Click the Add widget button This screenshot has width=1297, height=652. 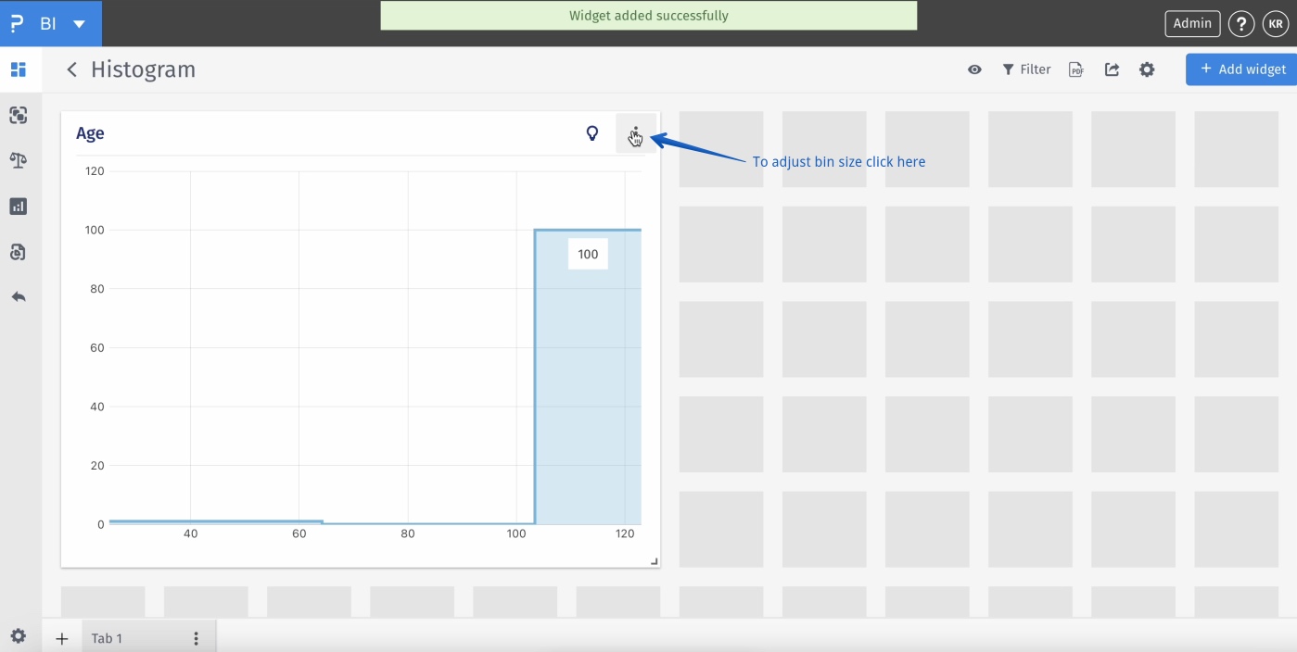click(1242, 69)
